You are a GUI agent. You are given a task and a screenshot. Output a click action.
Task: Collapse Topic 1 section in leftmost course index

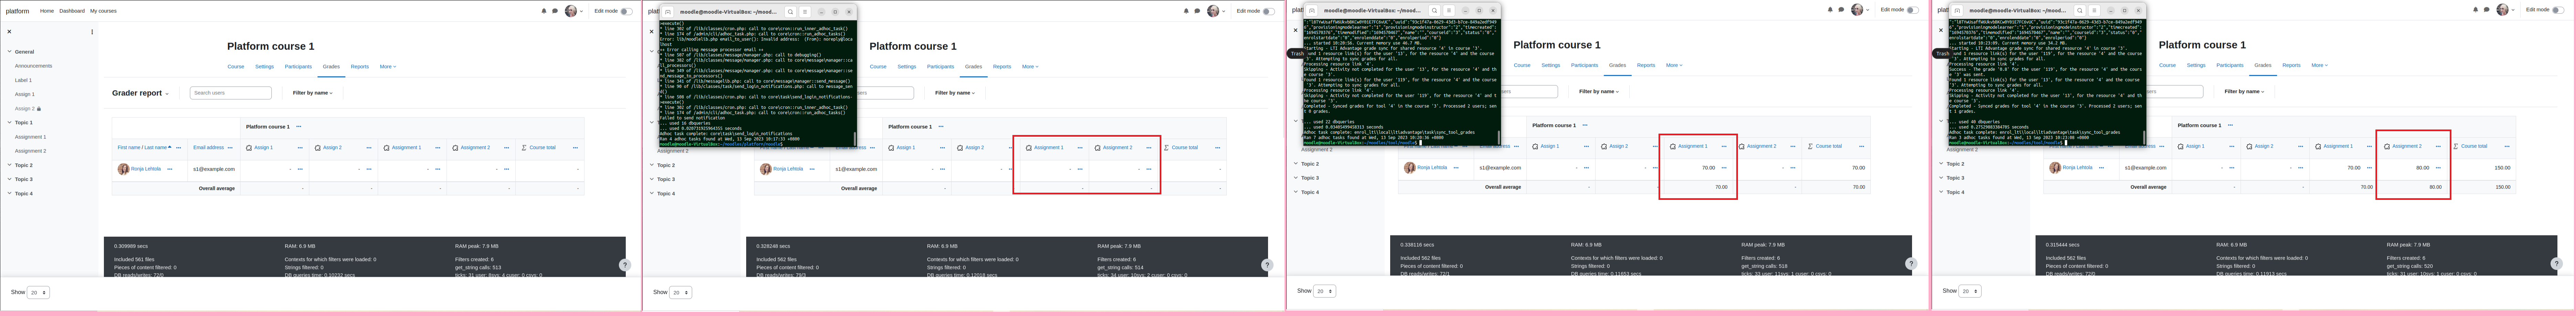(x=9, y=122)
